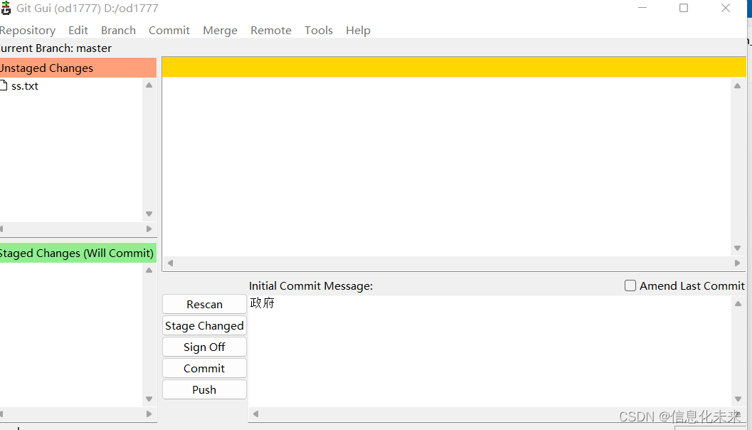This screenshot has height=430, width=752.
Task: Click the Unstaged Changes scroll right arrow
Action: pyautogui.click(x=149, y=229)
